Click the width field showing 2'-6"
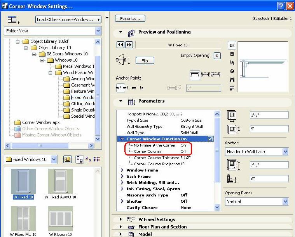This screenshot has height=237, width=295. tap(269, 115)
